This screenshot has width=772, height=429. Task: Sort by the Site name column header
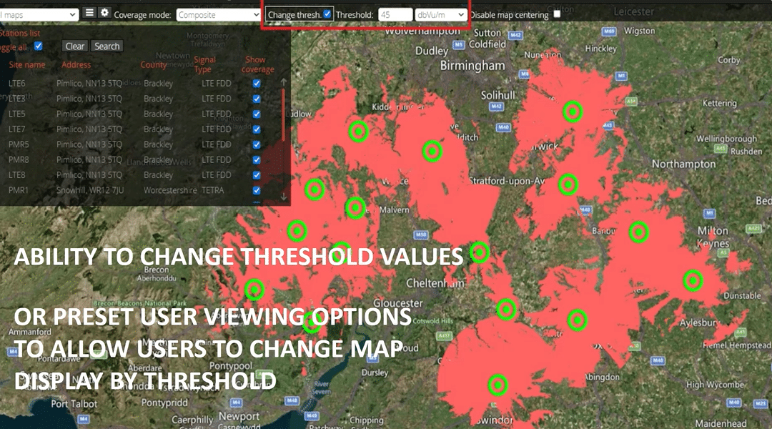coord(27,64)
